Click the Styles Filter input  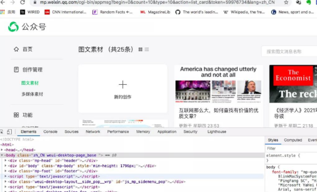coord(291,149)
